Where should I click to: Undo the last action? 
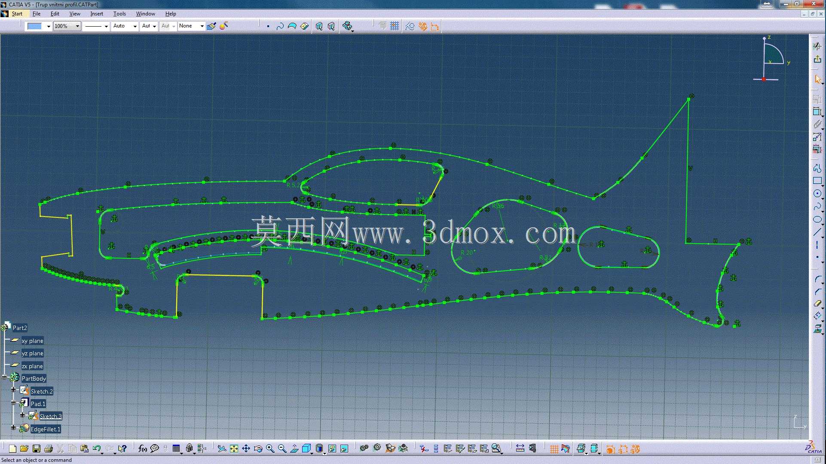pos(97,449)
